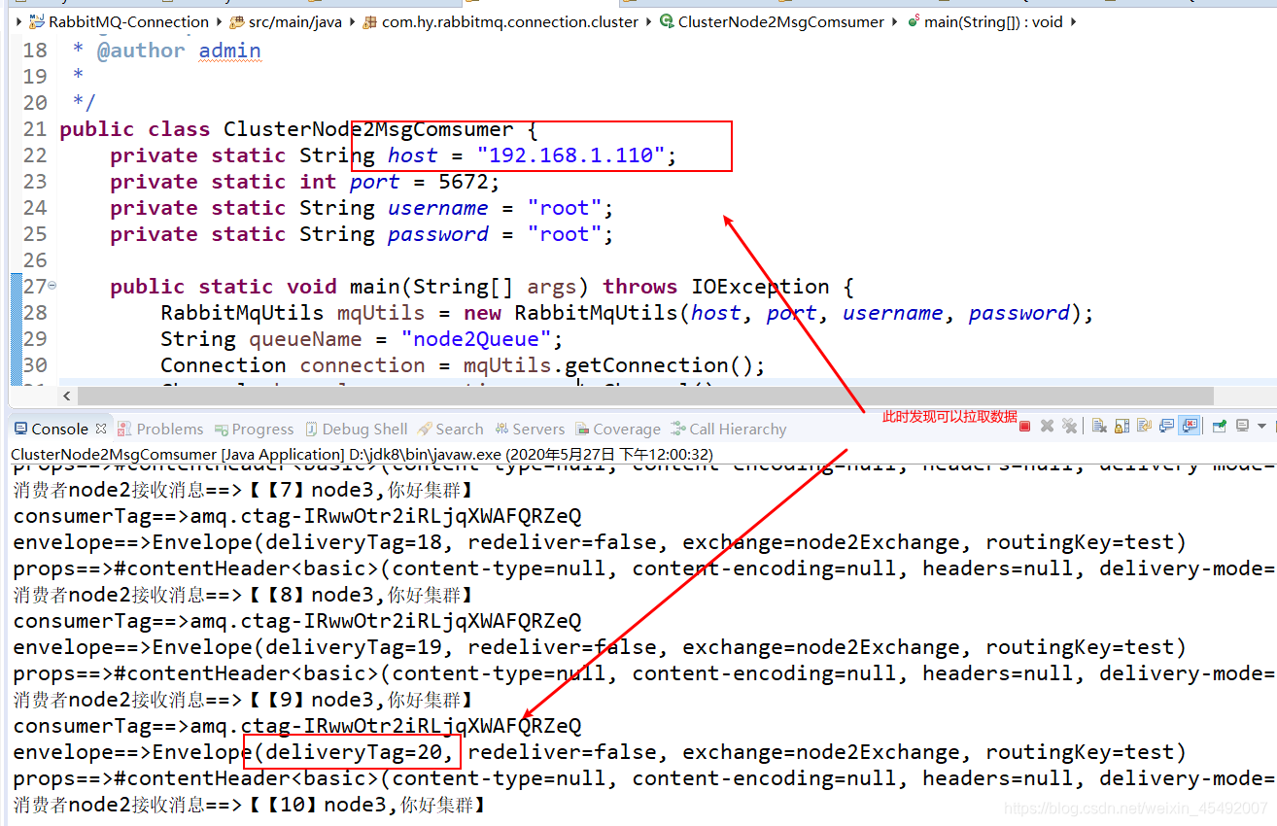Viewport: 1277px width, 826px height.
Task: Click "node2Queue" string on line 29
Action: [476, 339]
